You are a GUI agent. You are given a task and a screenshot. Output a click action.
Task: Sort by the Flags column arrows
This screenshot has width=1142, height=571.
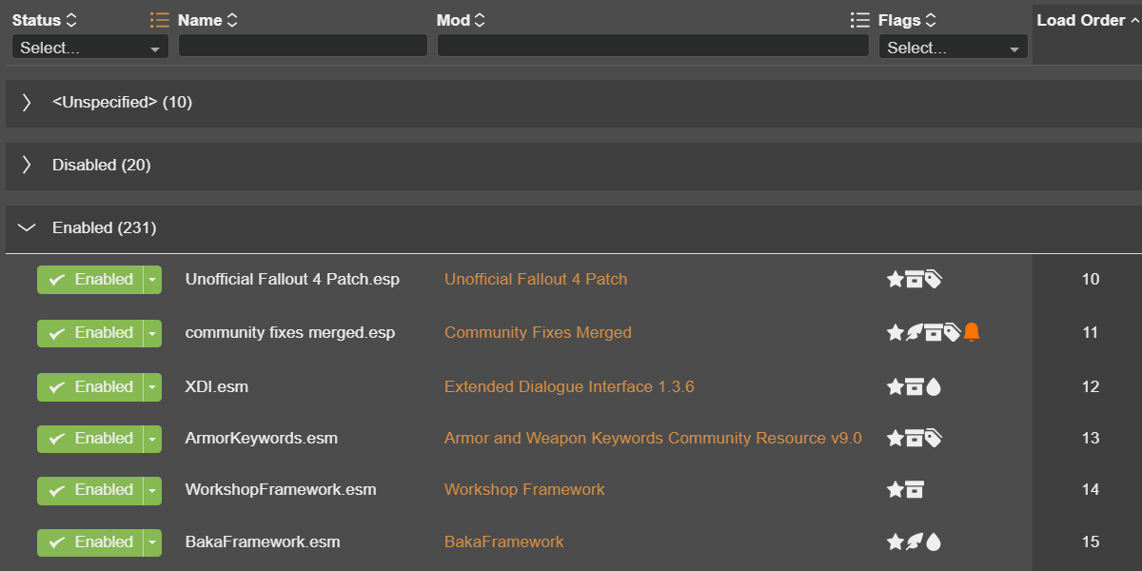point(931,20)
